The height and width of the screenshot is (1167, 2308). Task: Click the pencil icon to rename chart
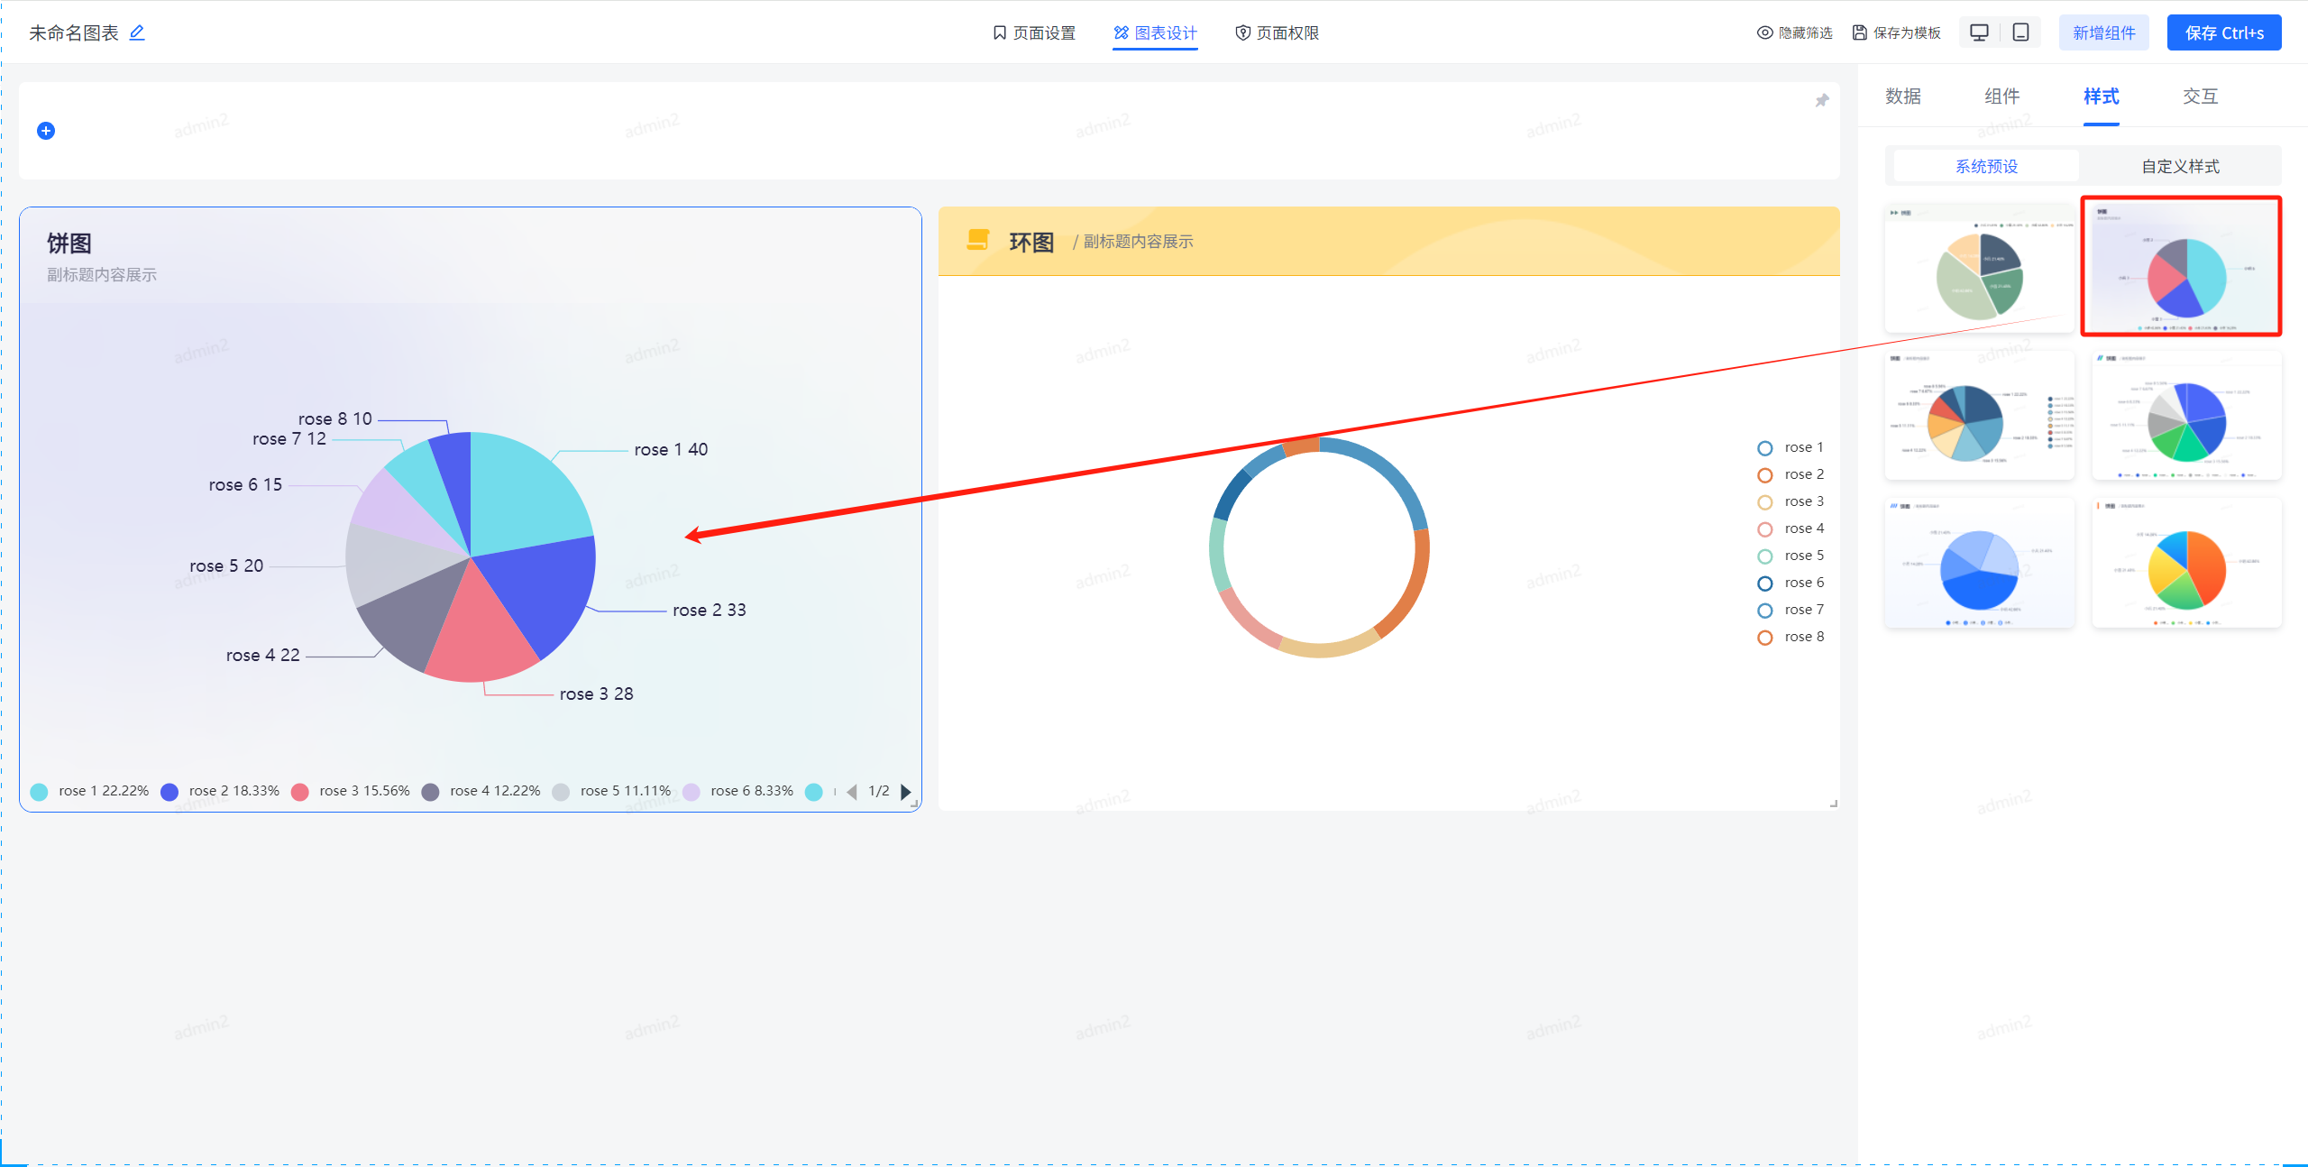[x=137, y=32]
